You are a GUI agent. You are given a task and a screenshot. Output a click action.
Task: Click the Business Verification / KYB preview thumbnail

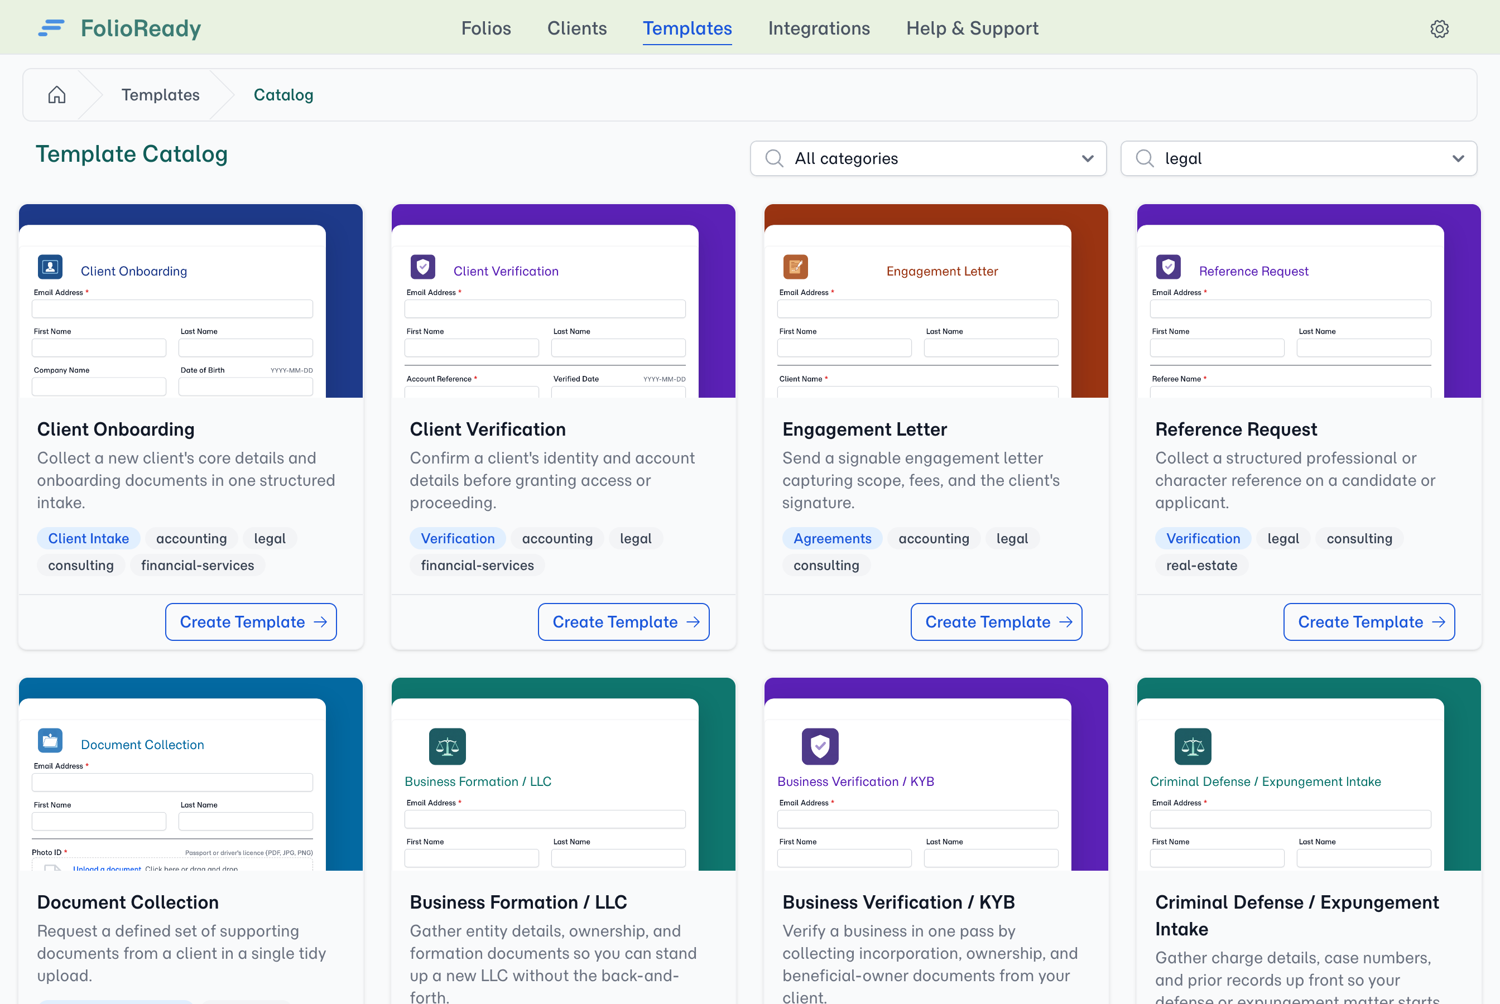(936, 774)
